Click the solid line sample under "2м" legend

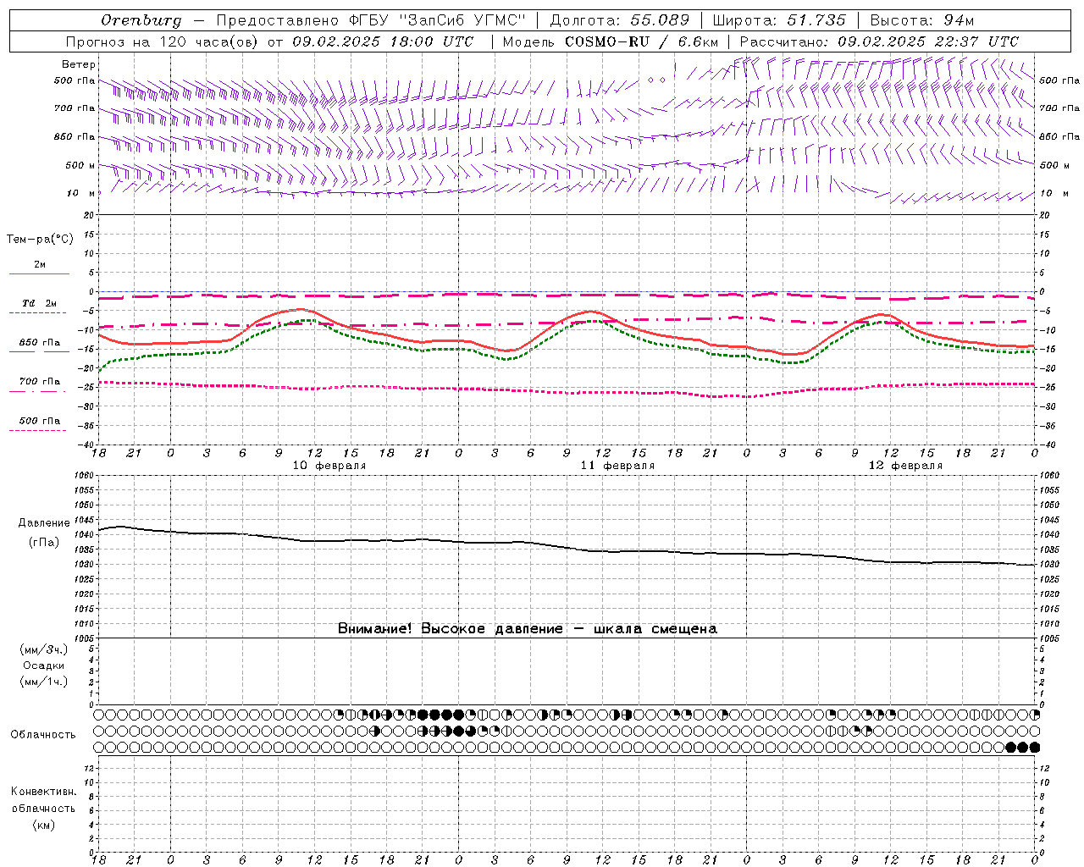[39, 273]
